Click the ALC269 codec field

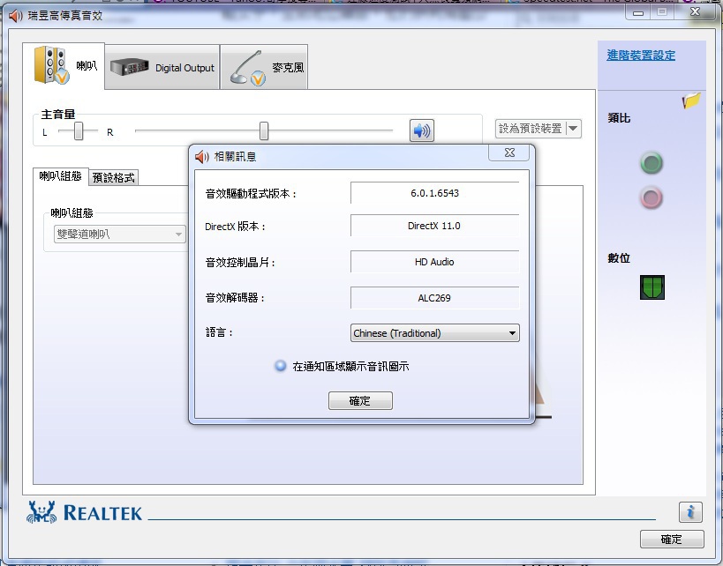pos(435,298)
